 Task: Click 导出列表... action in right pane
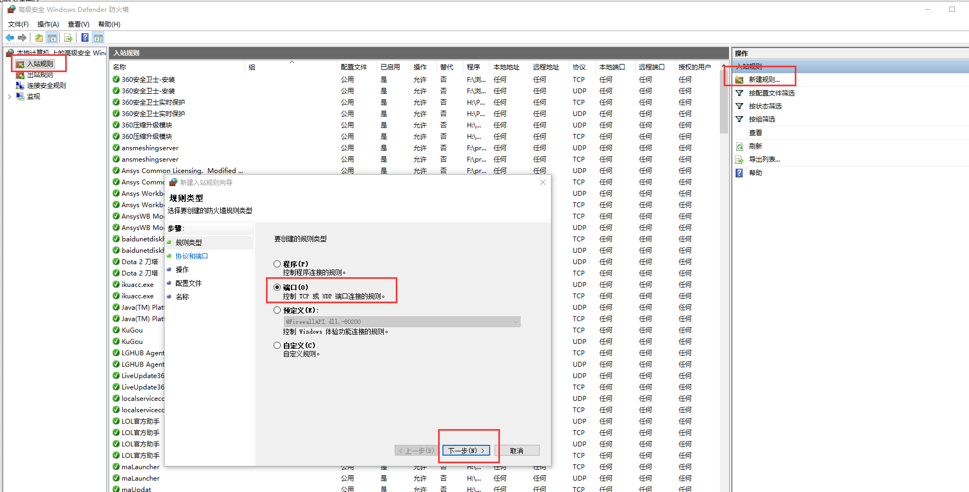pos(764,159)
